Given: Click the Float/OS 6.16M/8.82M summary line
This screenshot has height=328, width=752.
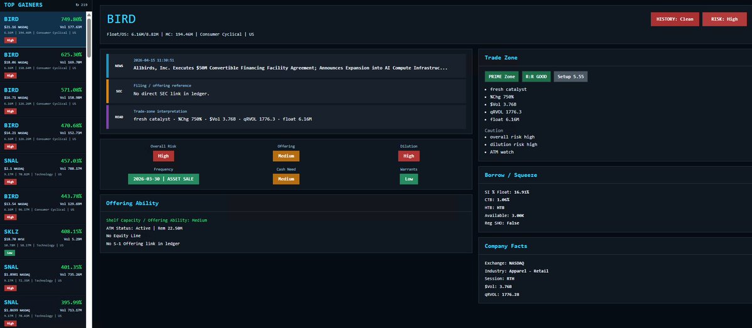Looking at the screenshot, I should tap(181, 34).
